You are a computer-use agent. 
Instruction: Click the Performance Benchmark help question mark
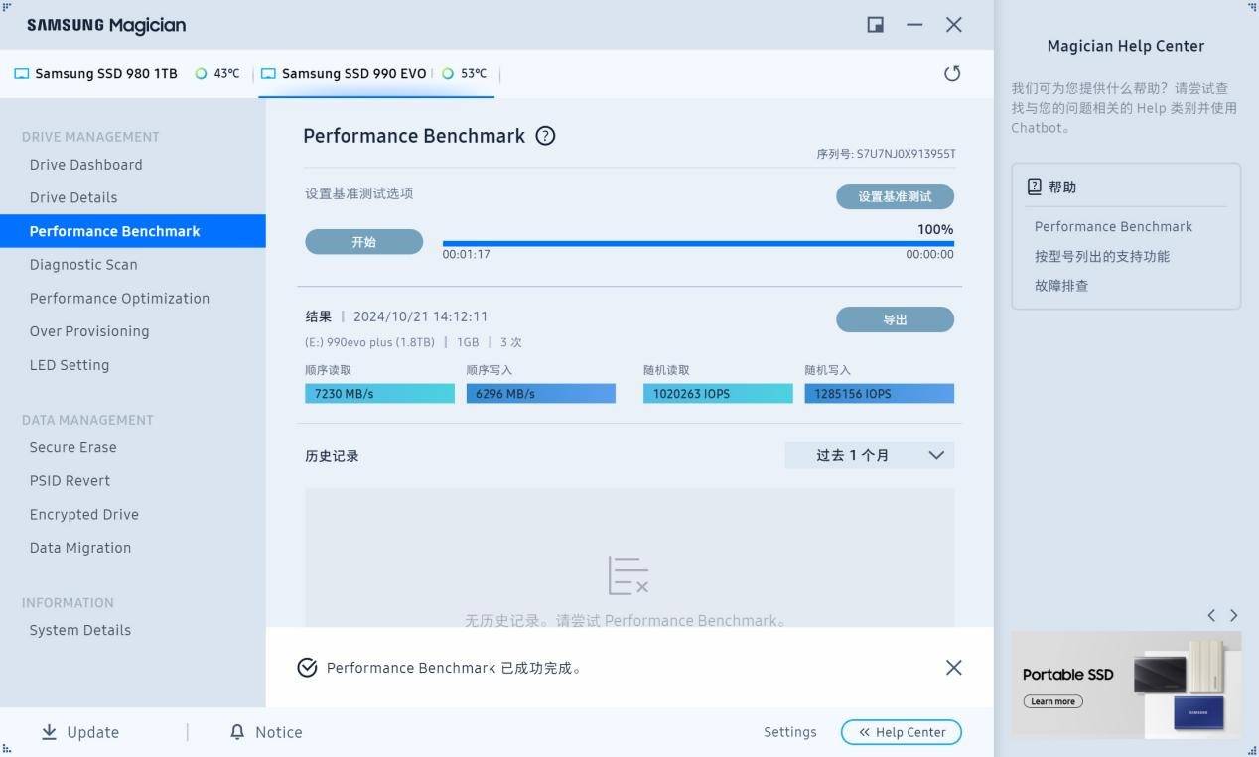pyautogui.click(x=545, y=136)
